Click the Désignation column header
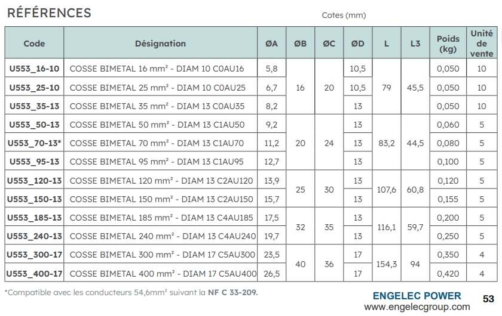The height and width of the screenshot is (316, 502). tap(160, 43)
